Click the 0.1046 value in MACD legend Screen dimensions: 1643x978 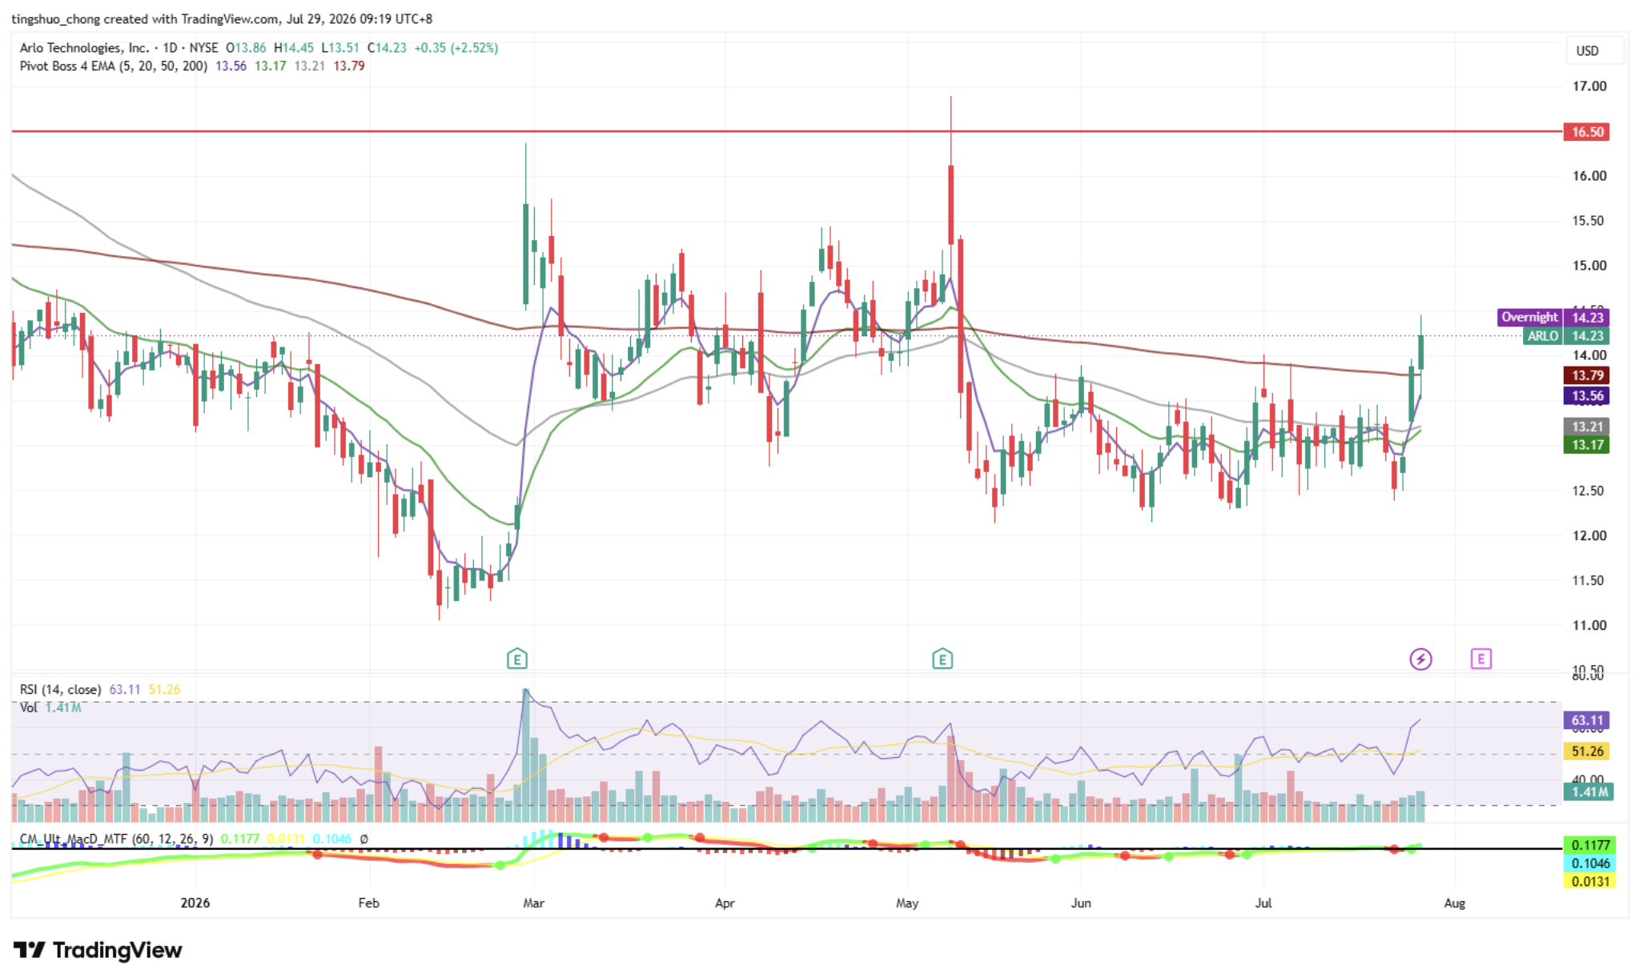click(x=332, y=839)
